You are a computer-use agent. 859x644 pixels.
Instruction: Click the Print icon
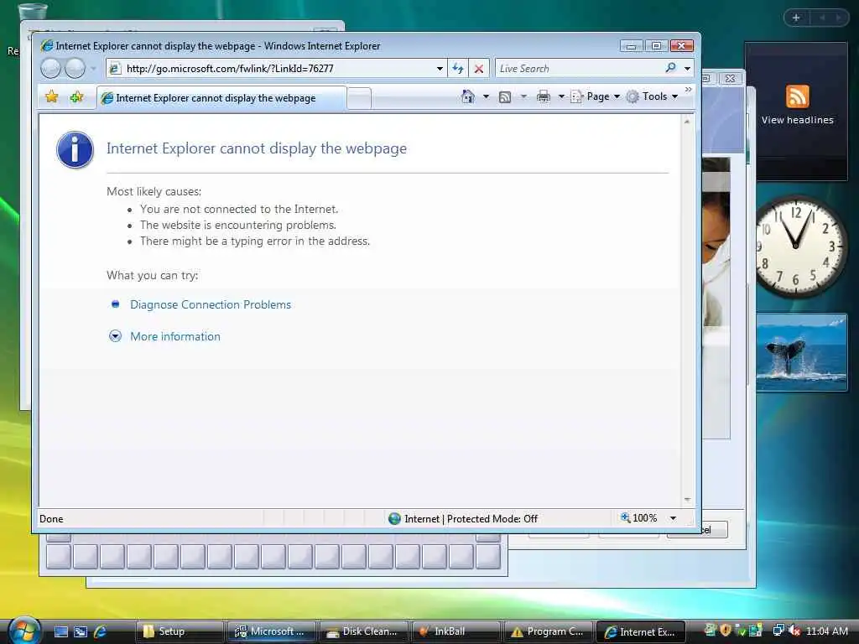[544, 97]
